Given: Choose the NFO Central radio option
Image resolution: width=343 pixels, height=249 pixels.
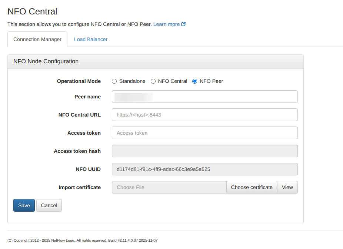Looking at the screenshot, I should click(x=153, y=81).
